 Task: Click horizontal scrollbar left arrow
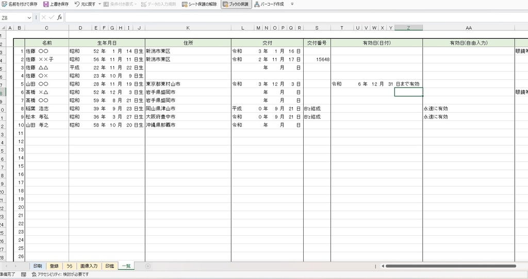[x=383, y=266]
